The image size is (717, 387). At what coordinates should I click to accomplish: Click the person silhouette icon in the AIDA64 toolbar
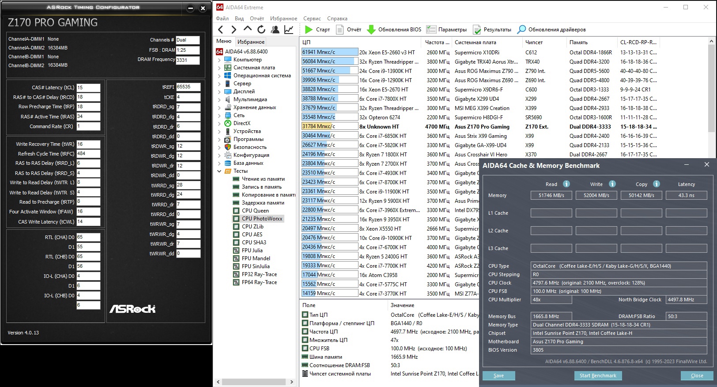point(275,30)
